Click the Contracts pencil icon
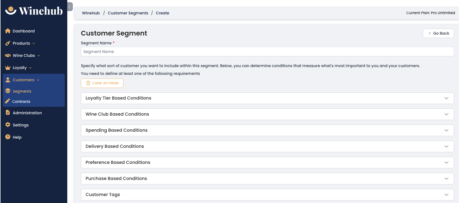This screenshot has width=459, height=203. [x=8, y=101]
